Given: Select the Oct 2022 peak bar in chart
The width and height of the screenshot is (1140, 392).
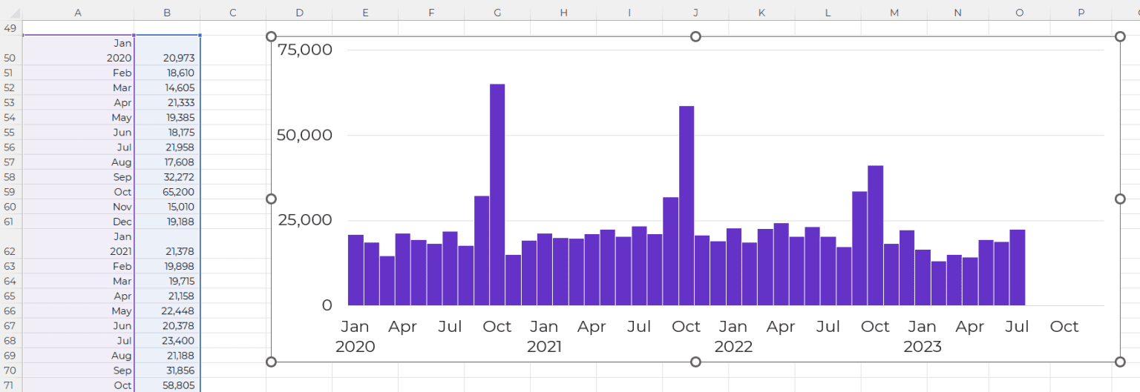Looking at the screenshot, I should (876, 236).
